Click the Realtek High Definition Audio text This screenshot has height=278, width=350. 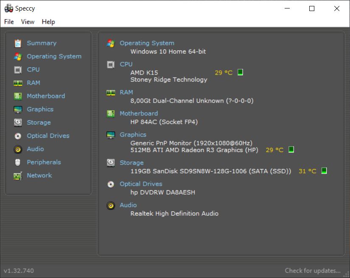tap(174, 214)
